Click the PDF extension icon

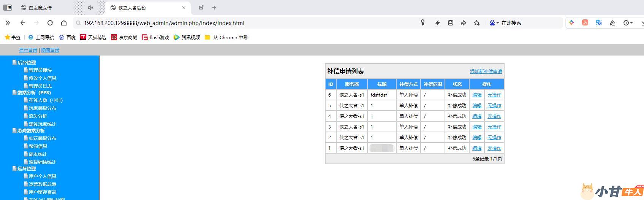click(585, 23)
